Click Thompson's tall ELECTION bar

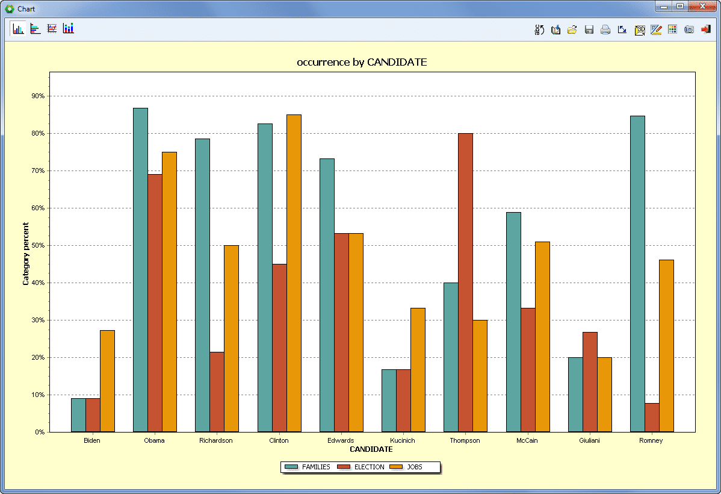pos(465,282)
